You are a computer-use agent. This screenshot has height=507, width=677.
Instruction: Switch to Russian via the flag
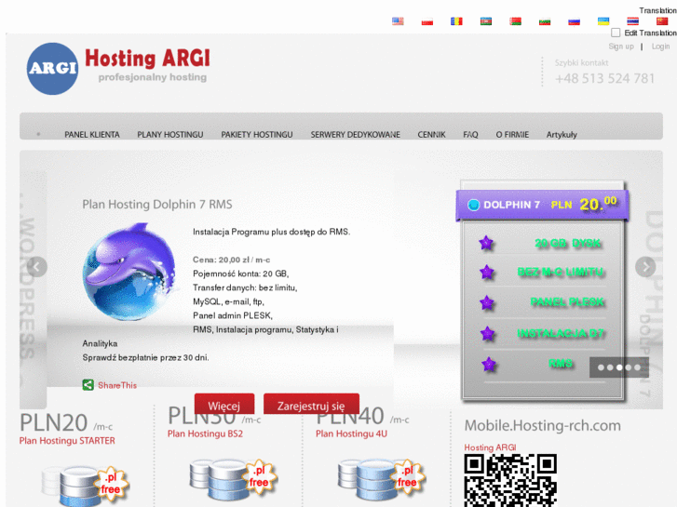pyautogui.click(x=574, y=21)
